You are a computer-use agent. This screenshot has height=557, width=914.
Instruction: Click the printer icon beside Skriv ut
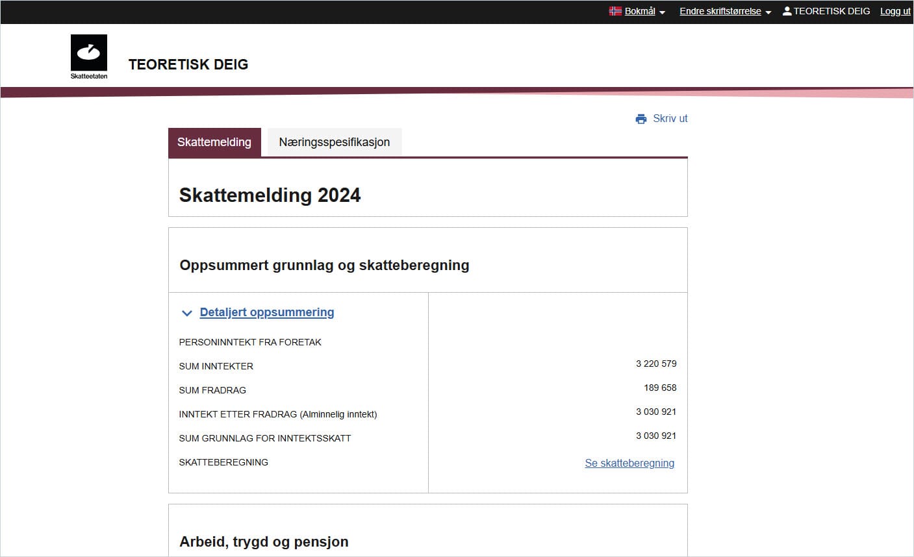tap(641, 118)
